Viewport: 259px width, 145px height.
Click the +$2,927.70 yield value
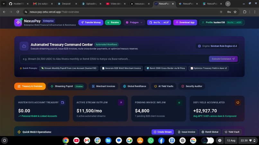205,111
